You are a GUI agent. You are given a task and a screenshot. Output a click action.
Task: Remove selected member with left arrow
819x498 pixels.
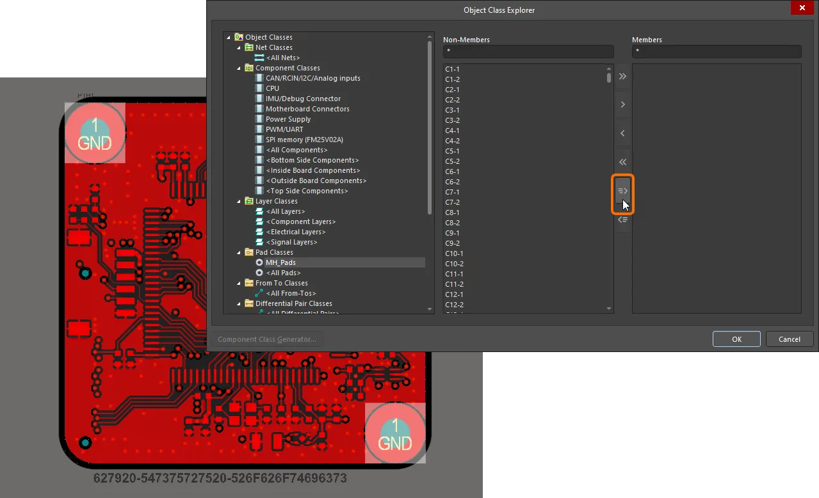pos(622,133)
